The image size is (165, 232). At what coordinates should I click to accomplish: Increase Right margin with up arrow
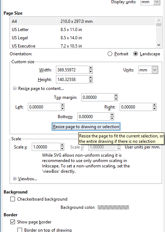coord(155,105)
